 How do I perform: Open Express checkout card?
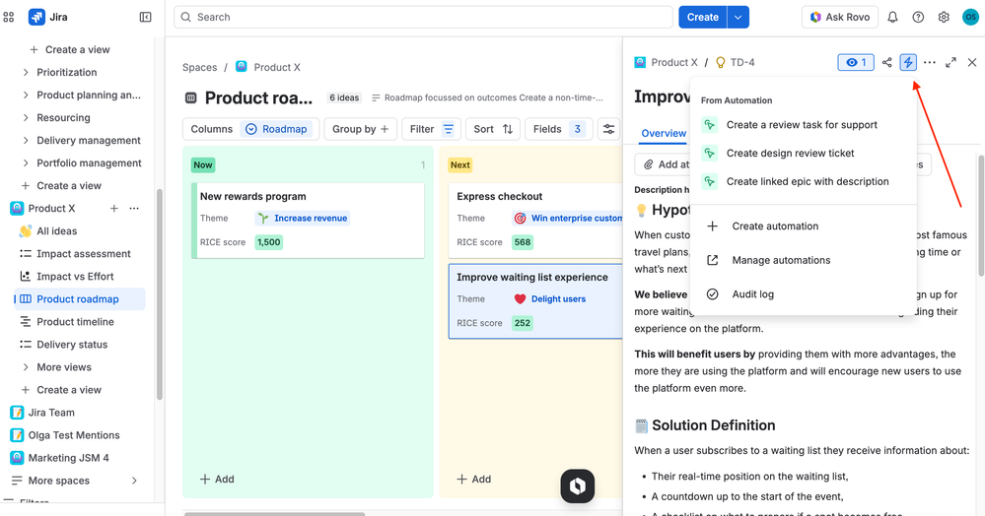(x=535, y=221)
